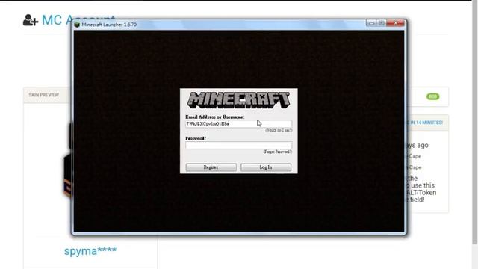Close the Minecraft Launcher window
The width and height of the screenshot is (478, 269).
(x=395, y=23)
